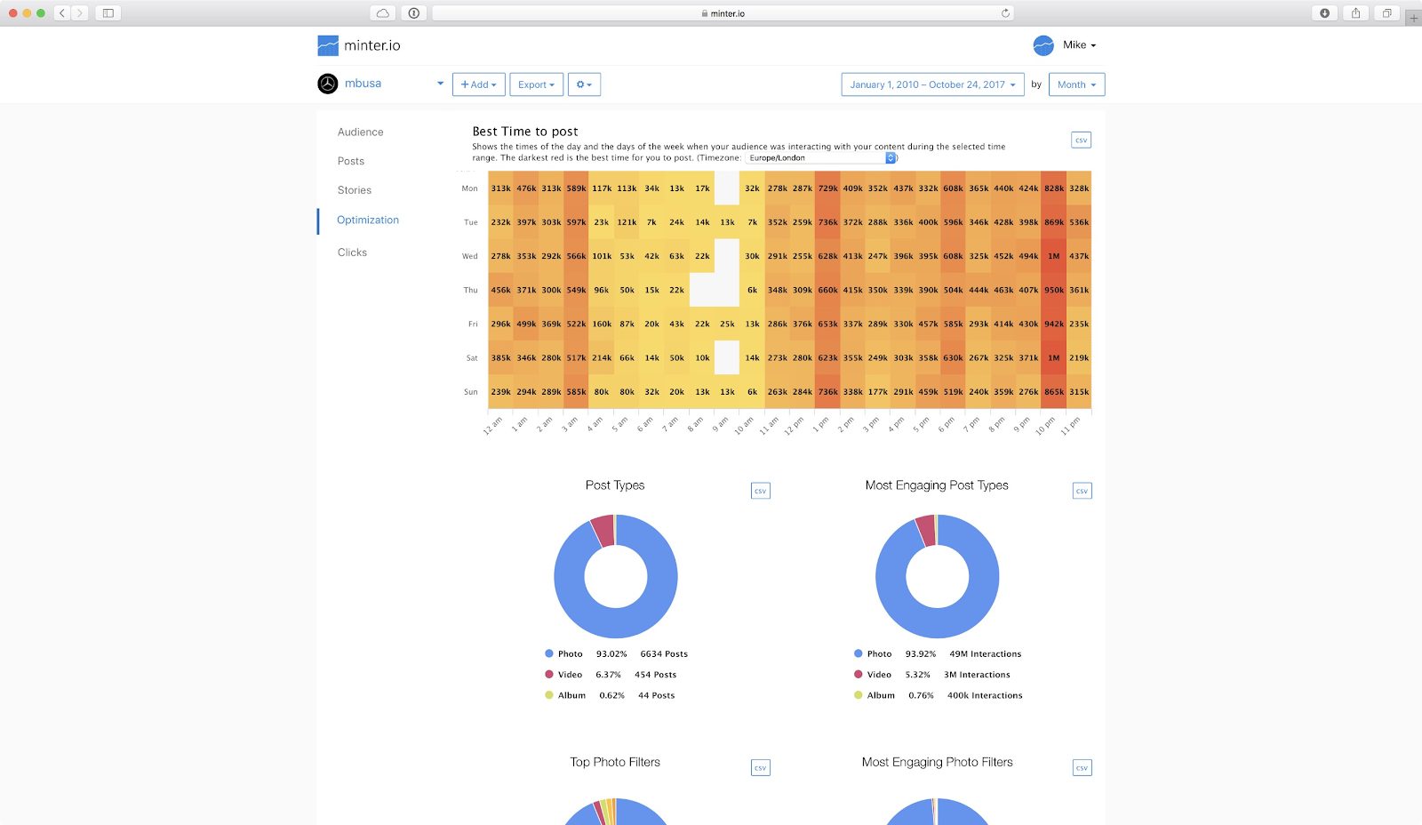This screenshot has width=1422, height=825.
Task: Toggle Video legend in Post Types
Action: tap(563, 675)
